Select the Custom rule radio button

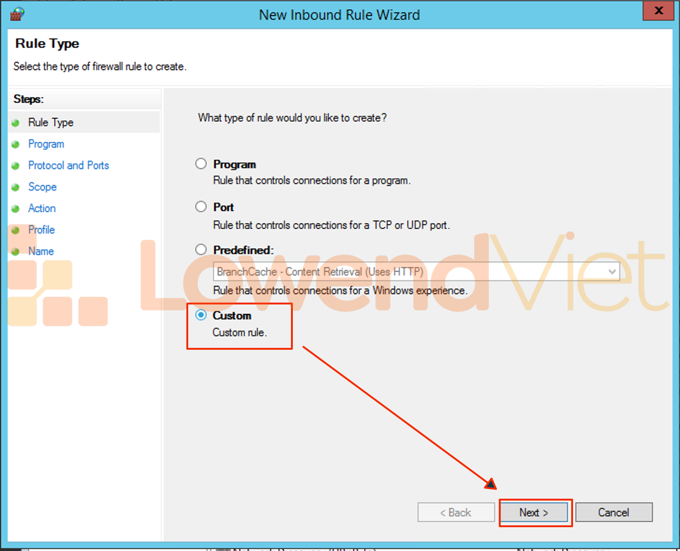point(201,315)
